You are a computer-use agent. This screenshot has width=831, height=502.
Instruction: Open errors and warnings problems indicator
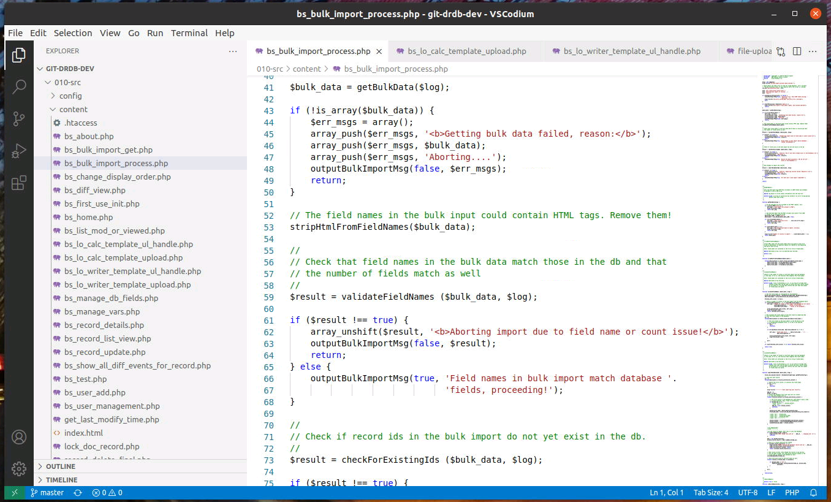tap(107, 492)
